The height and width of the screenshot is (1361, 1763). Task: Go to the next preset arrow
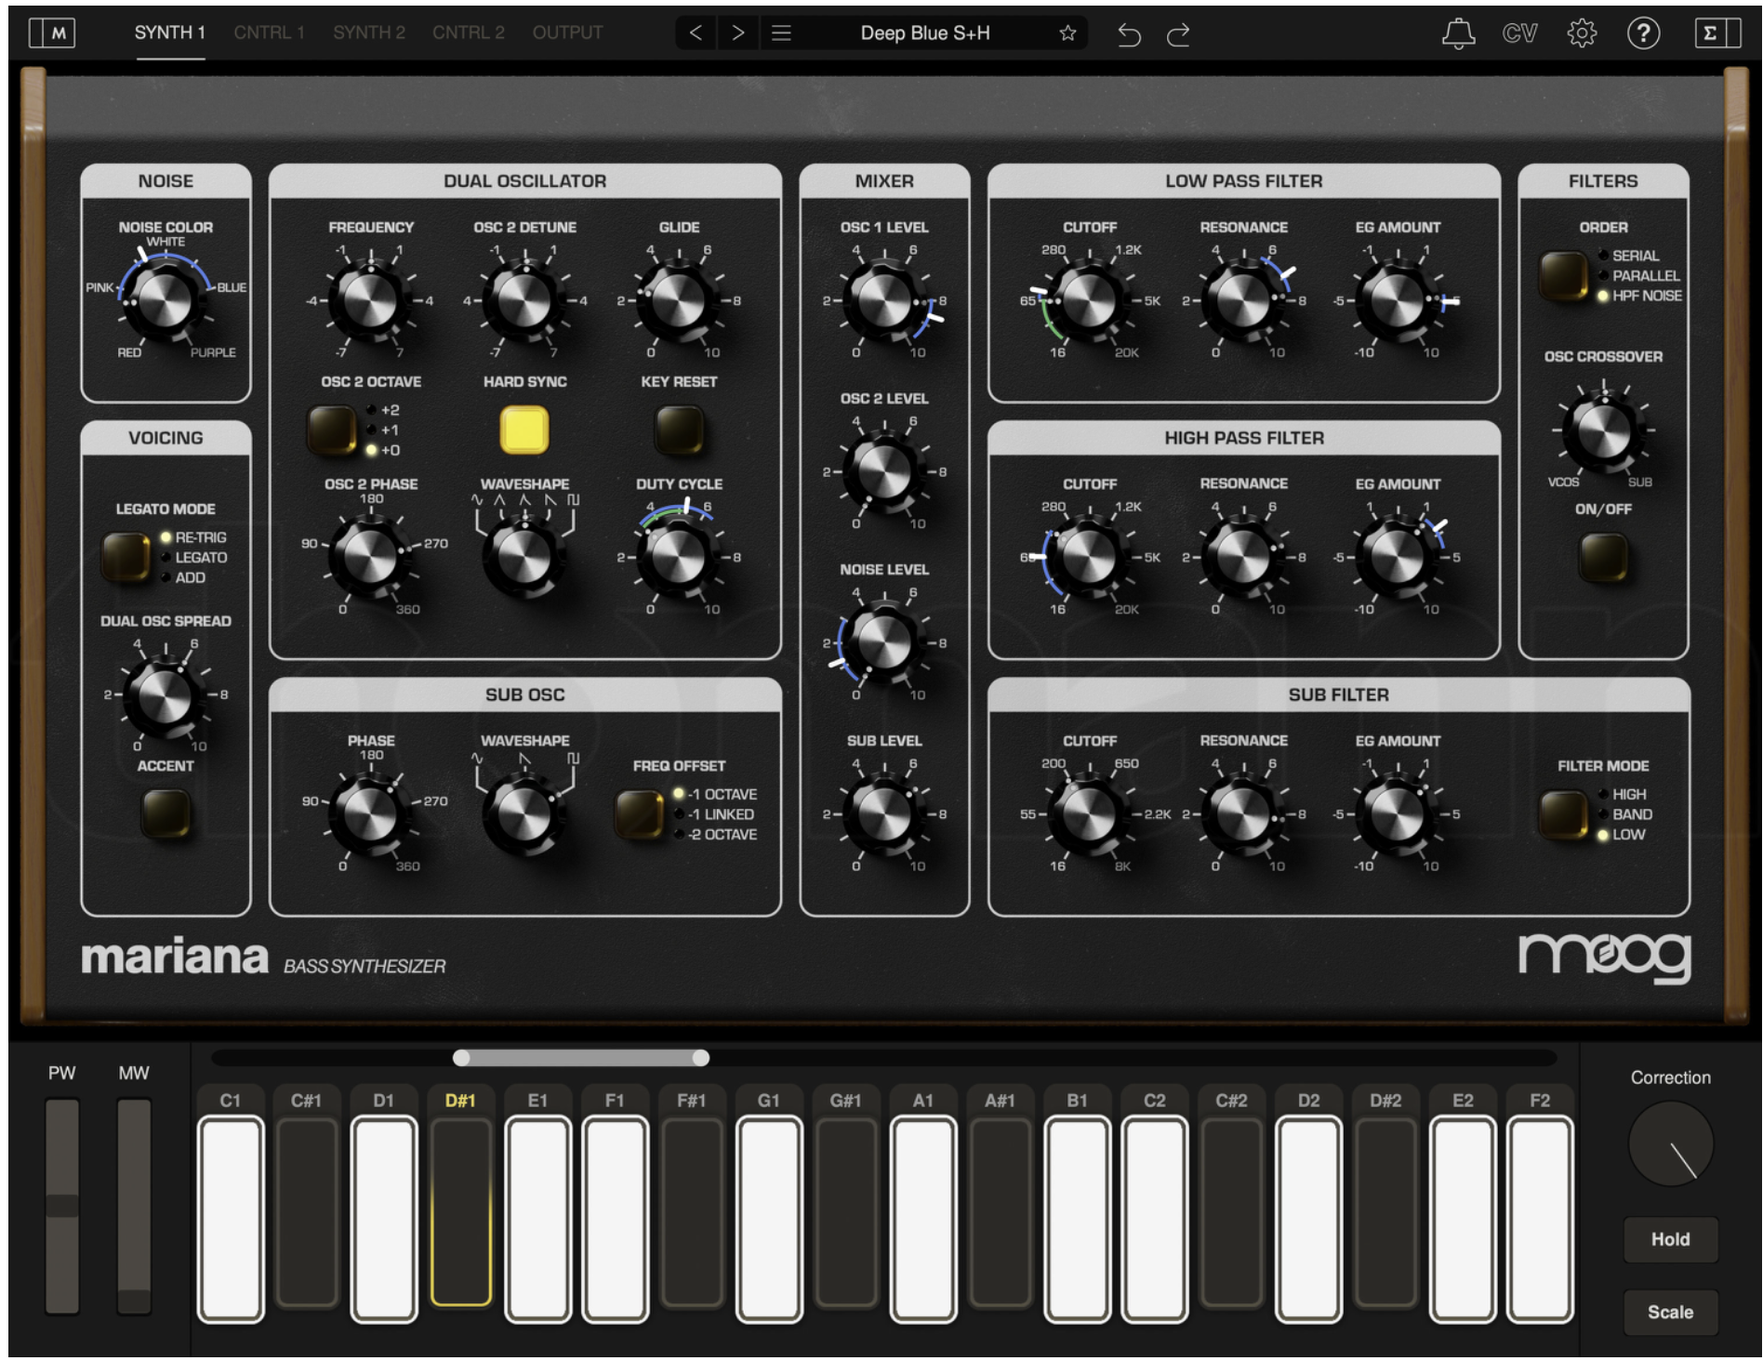(x=738, y=33)
